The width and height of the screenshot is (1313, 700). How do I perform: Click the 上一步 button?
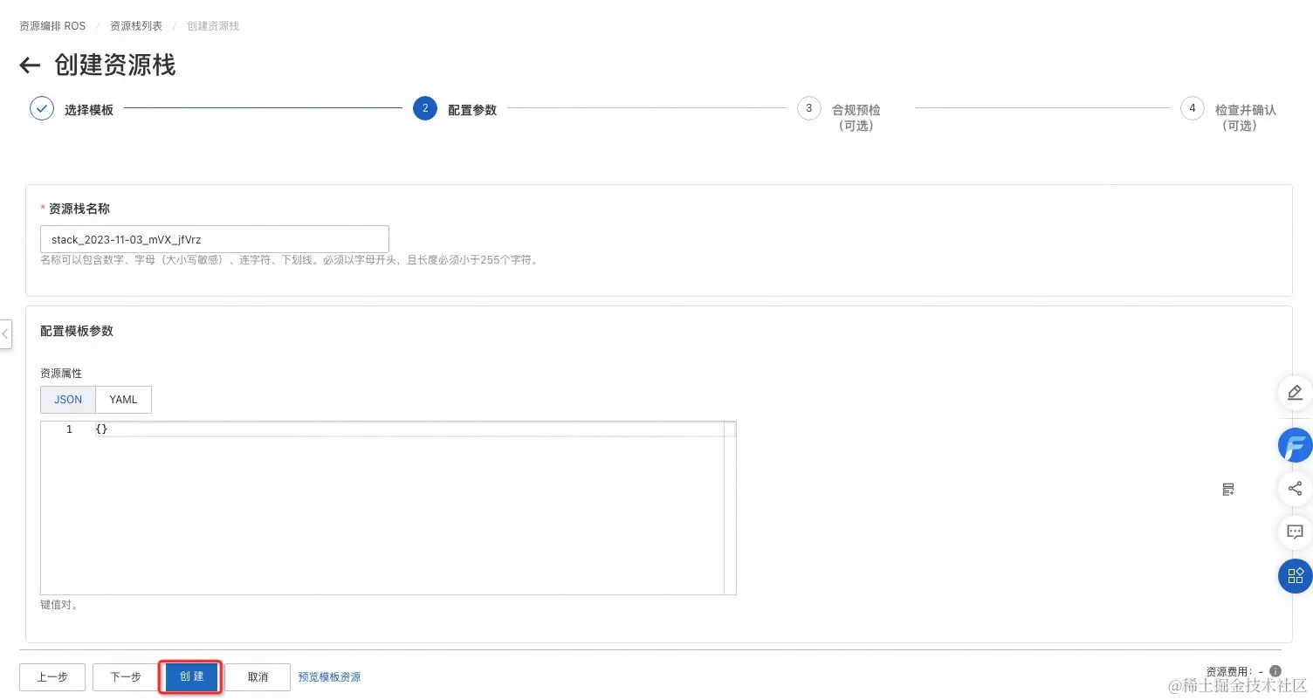coord(52,677)
